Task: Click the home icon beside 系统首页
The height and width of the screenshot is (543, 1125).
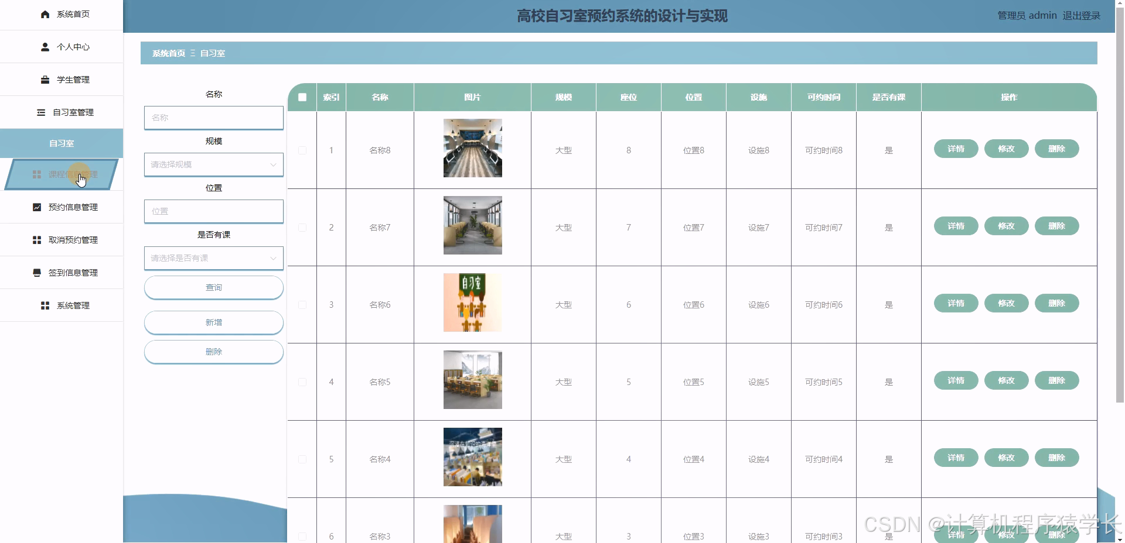Action: pos(45,14)
